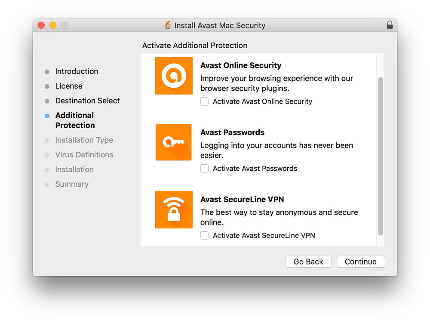Click the 'Logging into your accounts' description
430x323 pixels.
pyautogui.click(x=276, y=150)
